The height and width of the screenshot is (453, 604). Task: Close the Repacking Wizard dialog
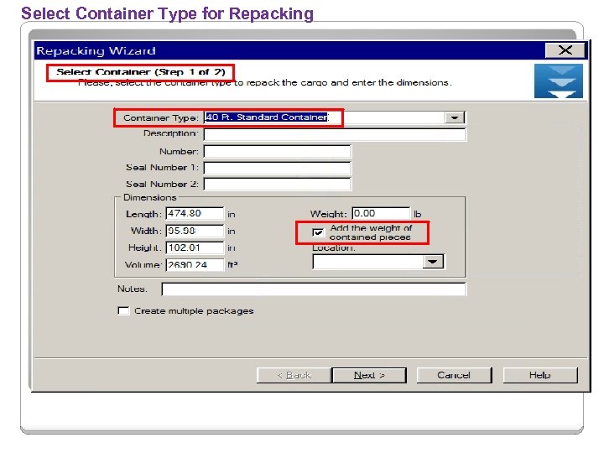tap(565, 50)
